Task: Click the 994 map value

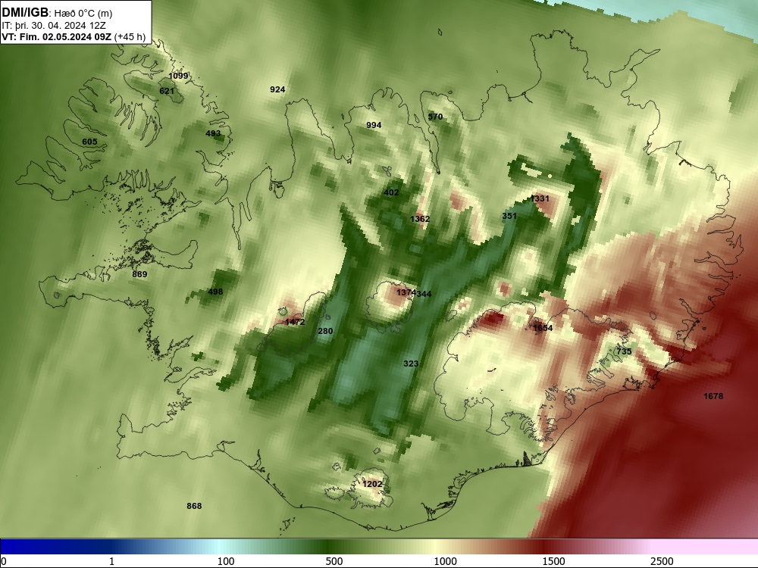Action: (374, 125)
